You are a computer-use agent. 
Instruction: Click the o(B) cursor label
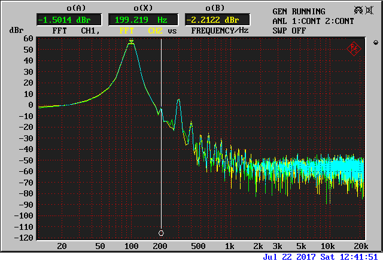click(215, 8)
